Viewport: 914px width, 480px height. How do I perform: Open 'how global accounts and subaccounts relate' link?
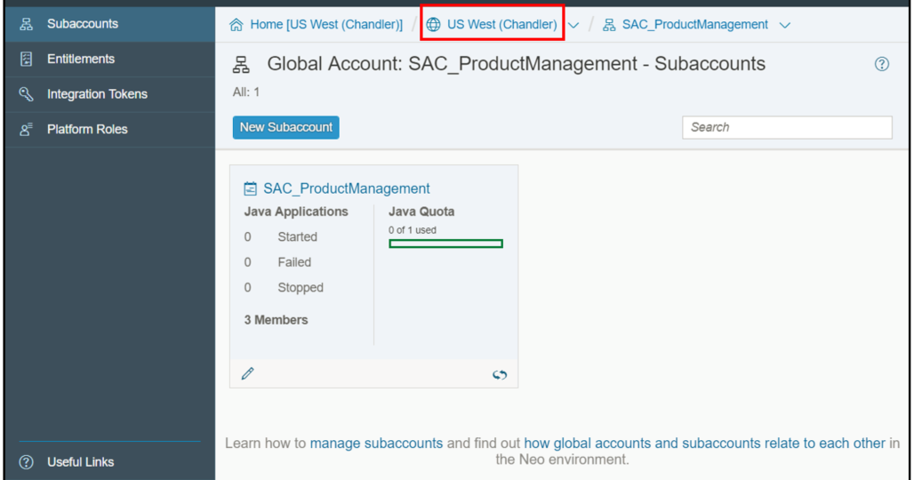point(704,444)
